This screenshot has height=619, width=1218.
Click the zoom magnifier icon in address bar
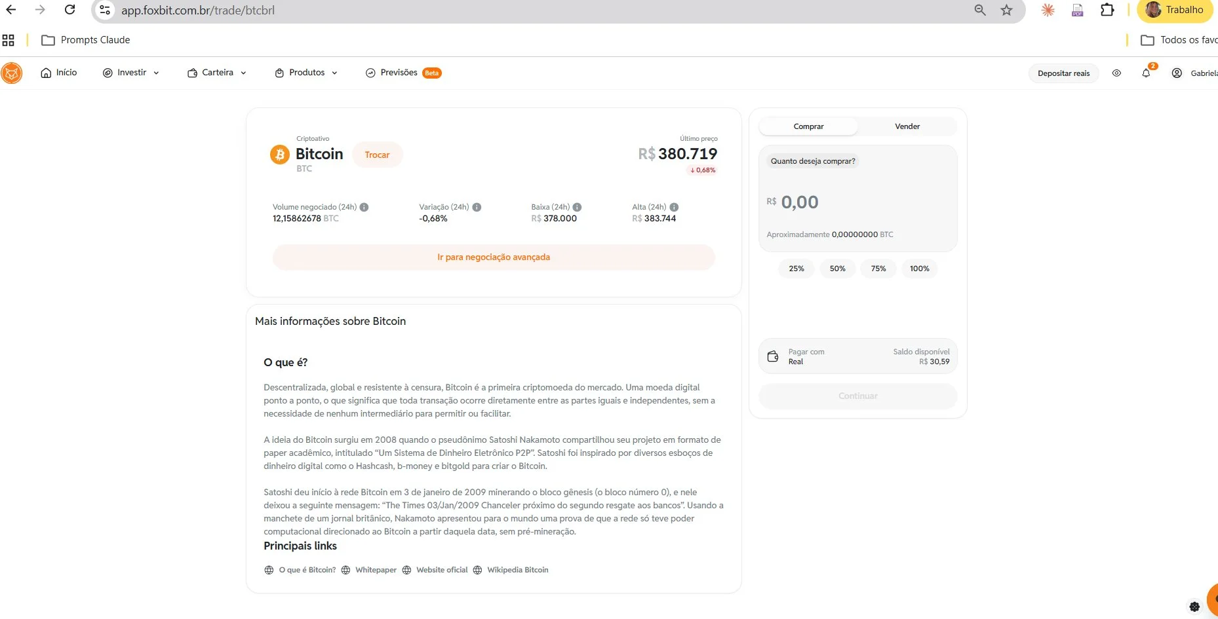click(x=980, y=10)
